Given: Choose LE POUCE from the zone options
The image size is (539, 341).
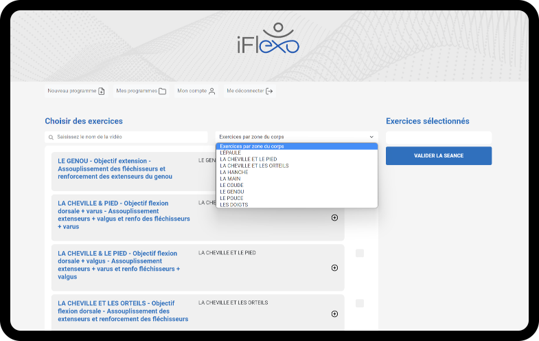Looking at the screenshot, I should click(231, 198).
